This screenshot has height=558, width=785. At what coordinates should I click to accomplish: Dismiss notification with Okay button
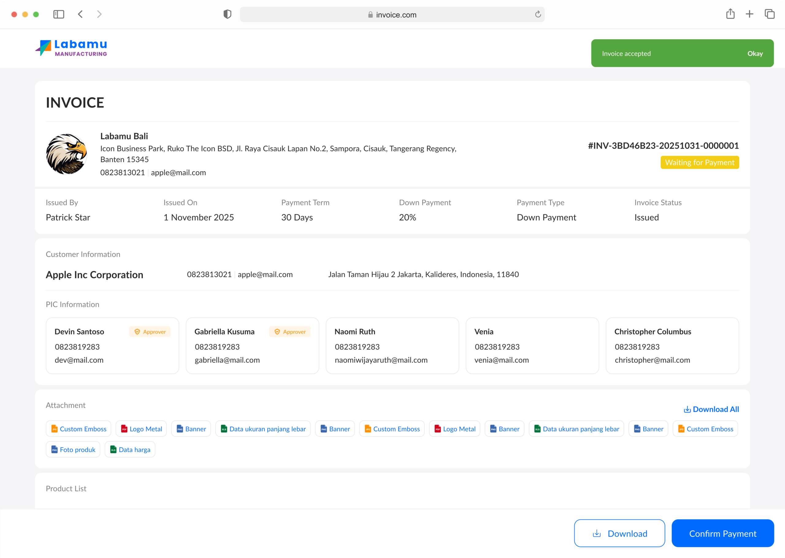click(x=755, y=54)
